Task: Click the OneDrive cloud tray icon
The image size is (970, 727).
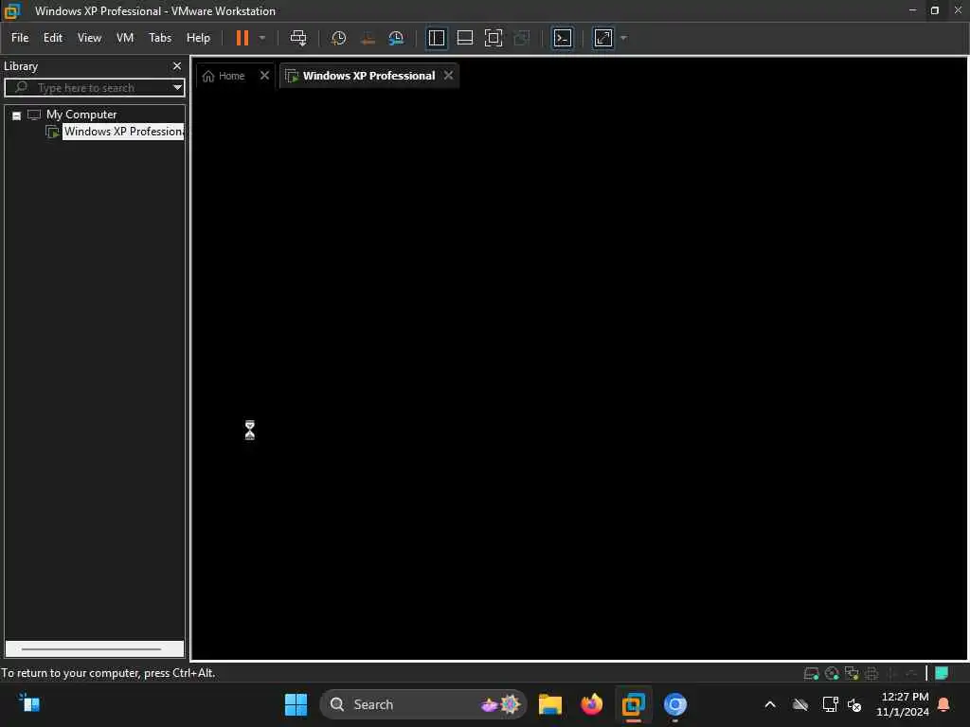Action: click(800, 704)
